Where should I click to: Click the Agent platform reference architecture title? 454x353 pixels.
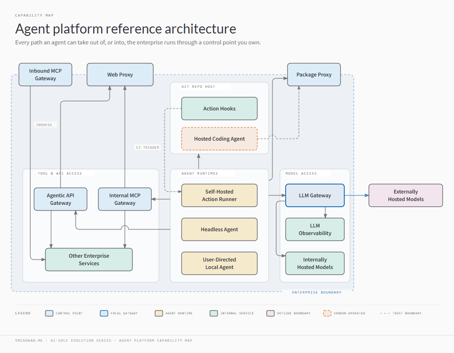tap(126, 29)
